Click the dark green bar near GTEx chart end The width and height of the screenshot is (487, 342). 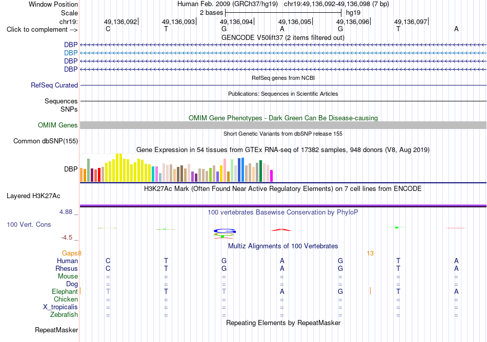pos(260,171)
